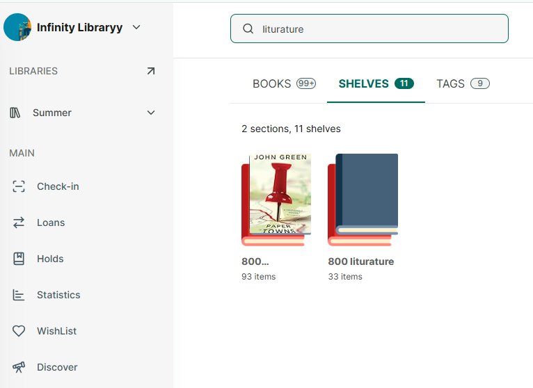The height and width of the screenshot is (388, 533).
Task: Switch to the Books tab
Action: 284,83
